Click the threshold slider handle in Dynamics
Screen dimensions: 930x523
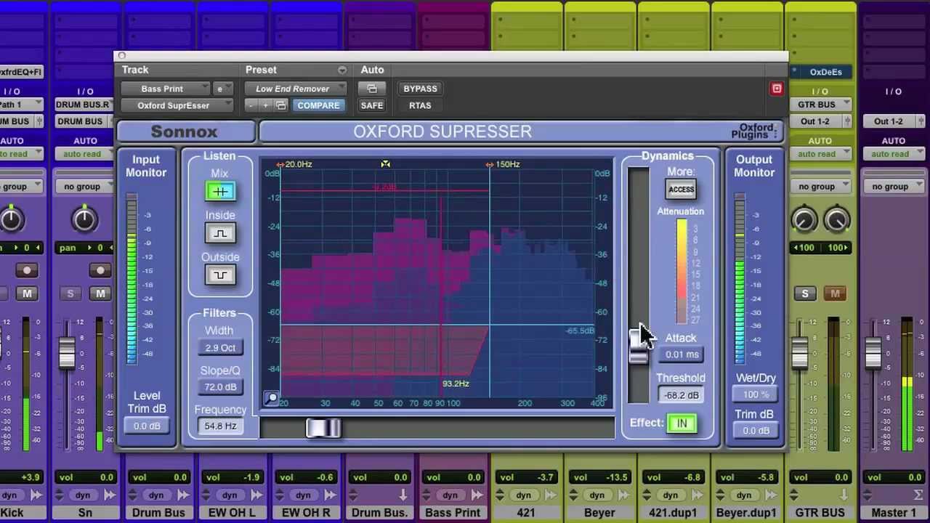coord(639,346)
